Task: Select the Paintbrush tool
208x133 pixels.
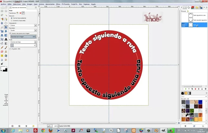Action: click(6, 47)
